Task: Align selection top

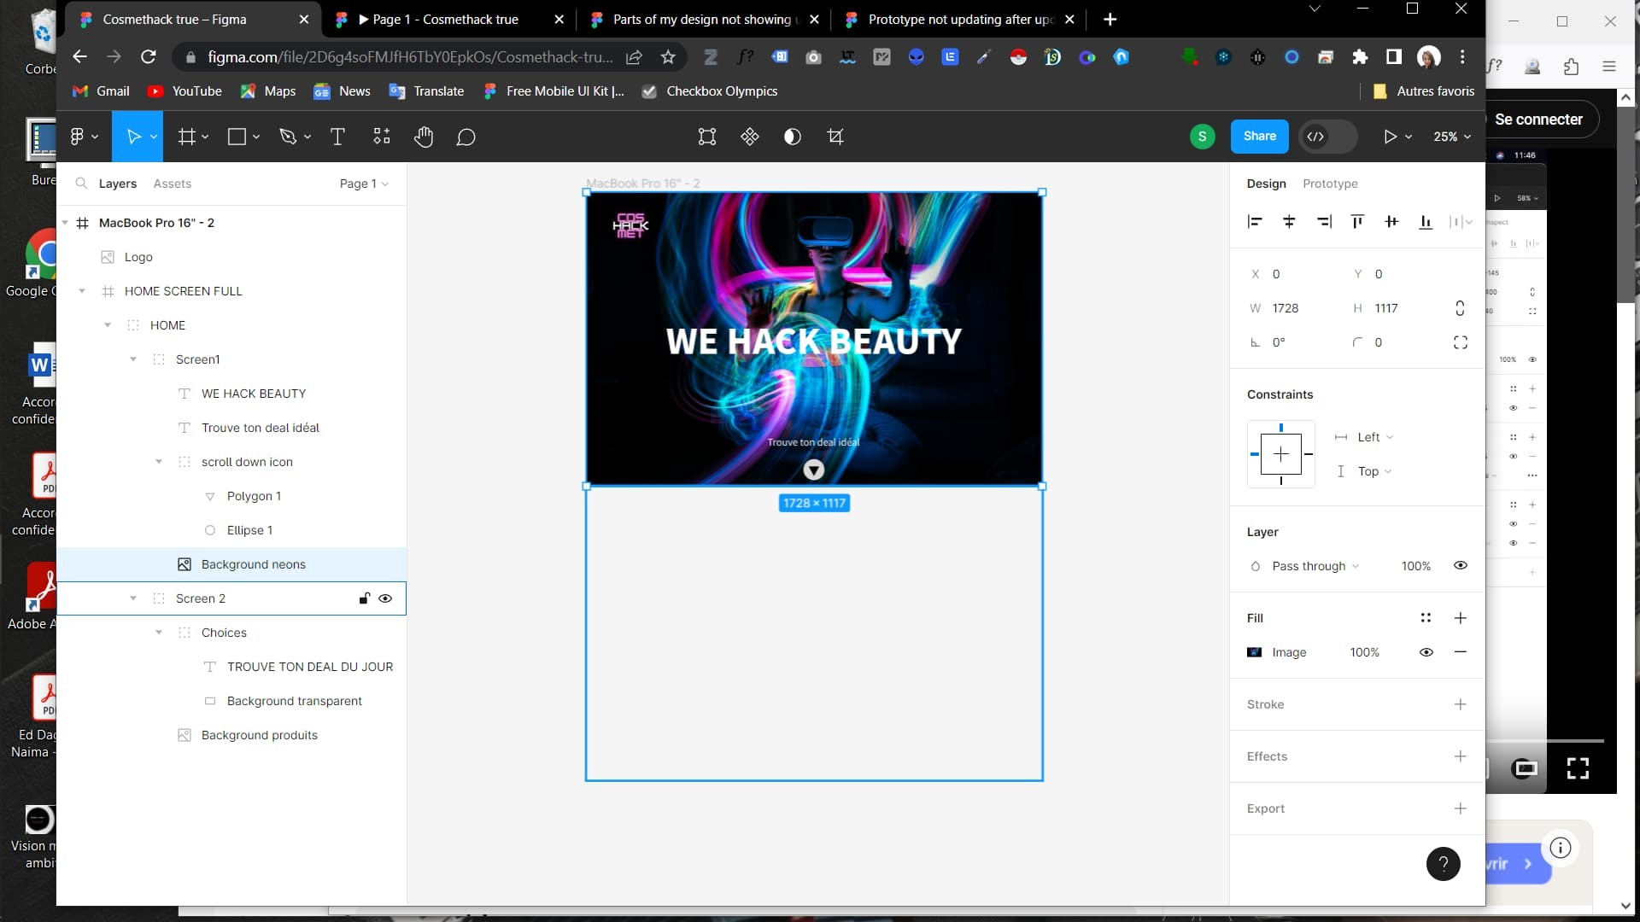Action: tap(1357, 222)
